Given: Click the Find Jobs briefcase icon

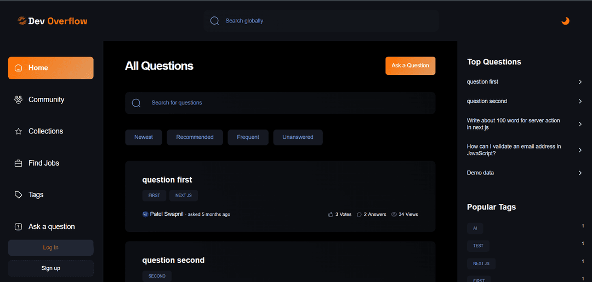Looking at the screenshot, I should coord(19,163).
